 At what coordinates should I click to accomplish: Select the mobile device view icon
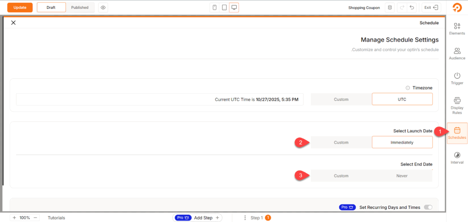pyautogui.click(x=215, y=7)
